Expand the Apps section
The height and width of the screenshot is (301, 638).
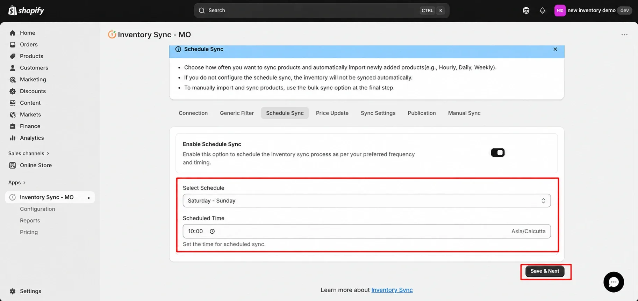17,183
